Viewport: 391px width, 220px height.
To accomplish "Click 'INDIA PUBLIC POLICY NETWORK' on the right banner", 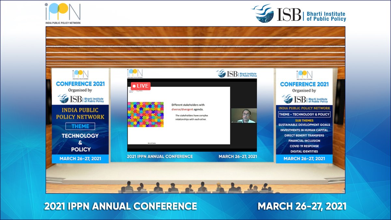I will pos(304,108).
